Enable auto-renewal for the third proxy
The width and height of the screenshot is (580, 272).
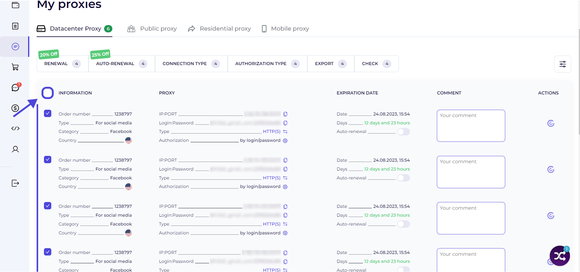click(403, 224)
